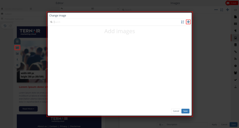
Task: Open the database icon in right sidebar
Action: [236, 45]
